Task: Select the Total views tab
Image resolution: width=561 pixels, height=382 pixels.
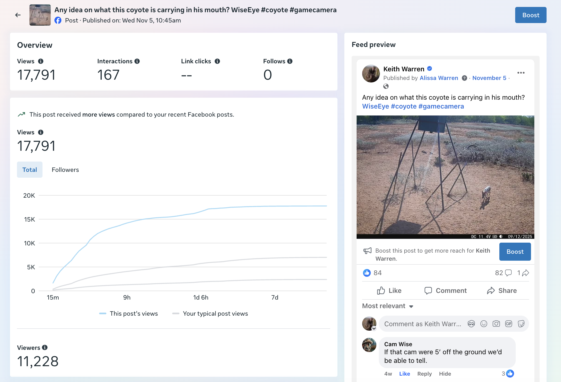Action: tap(30, 170)
